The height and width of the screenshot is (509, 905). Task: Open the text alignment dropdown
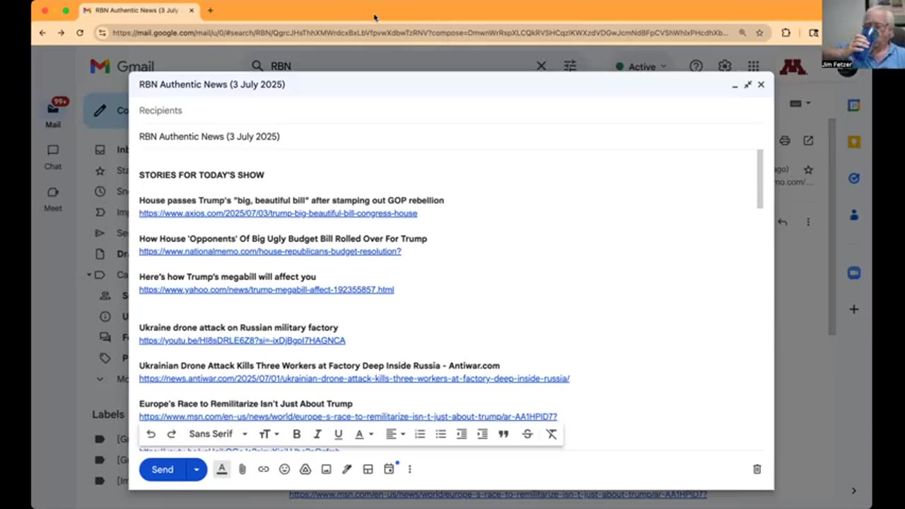click(395, 434)
